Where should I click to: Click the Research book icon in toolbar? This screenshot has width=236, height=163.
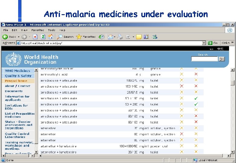(x=146, y=37)
